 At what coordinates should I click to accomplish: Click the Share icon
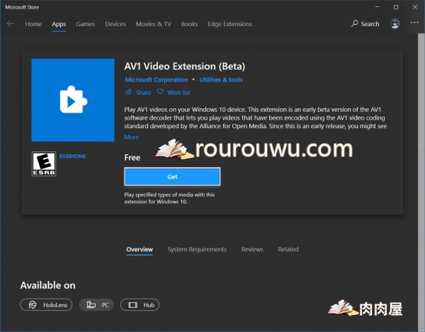point(128,92)
